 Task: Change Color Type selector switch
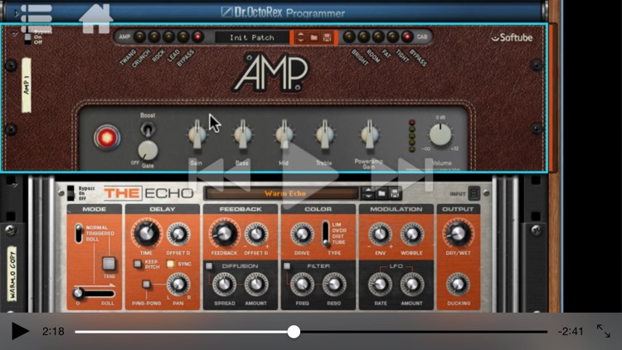[x=325, y=233]
